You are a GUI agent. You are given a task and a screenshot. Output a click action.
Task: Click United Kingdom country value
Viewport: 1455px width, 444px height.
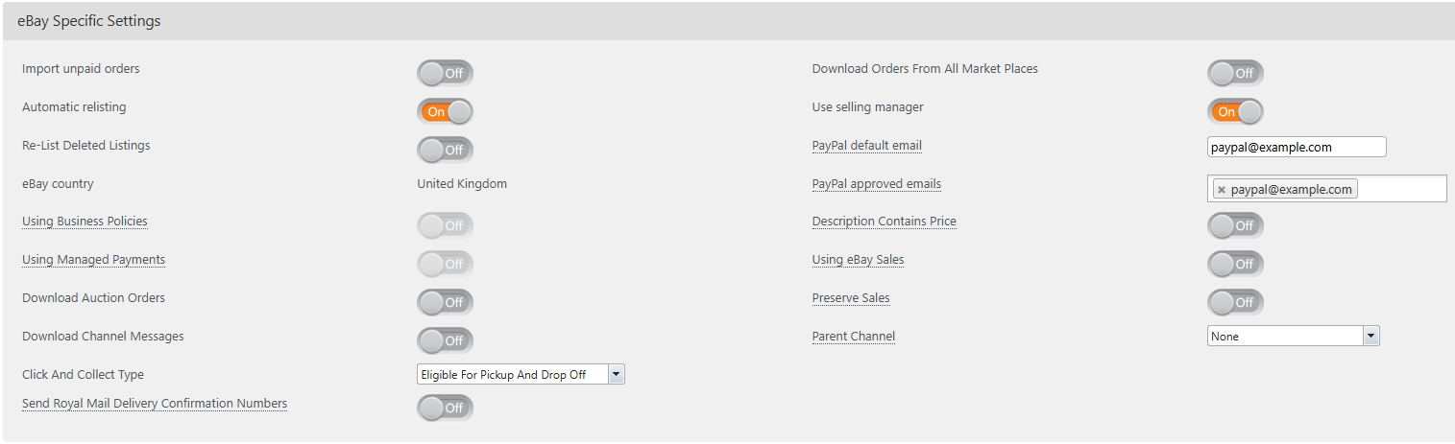tap(462, 183)
